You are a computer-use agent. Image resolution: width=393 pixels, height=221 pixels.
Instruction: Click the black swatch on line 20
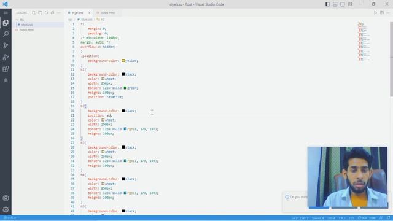coord(123,110)
